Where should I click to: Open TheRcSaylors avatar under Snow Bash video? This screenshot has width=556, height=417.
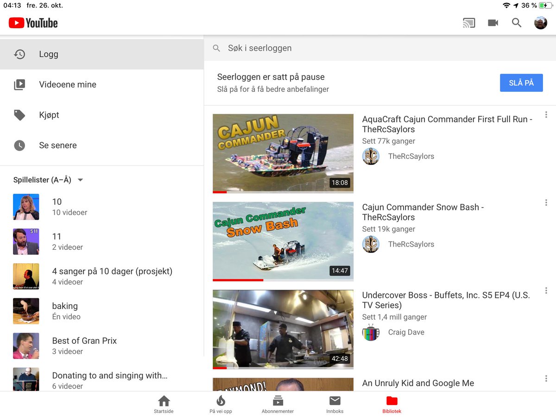pyautogui.click(x=371, y=244)
